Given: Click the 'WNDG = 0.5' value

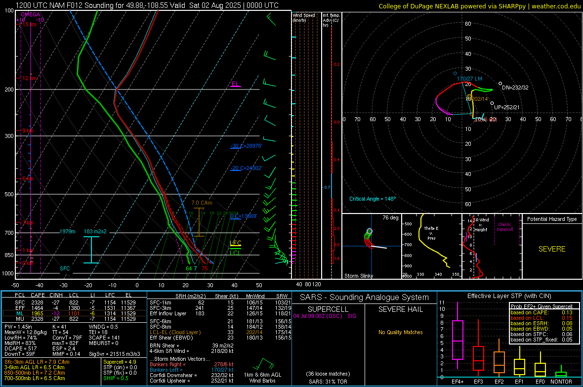Looking at the screenshot, I should click(x=103, y=327).
